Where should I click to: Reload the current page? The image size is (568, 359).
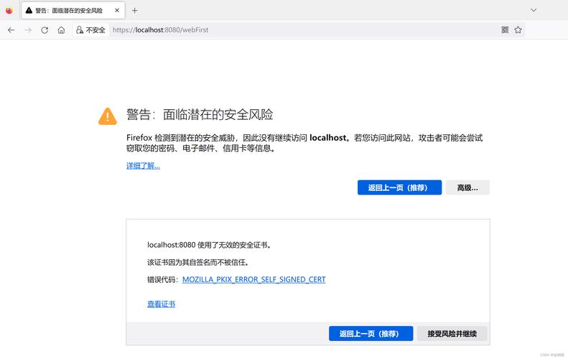tap(45, 30)
